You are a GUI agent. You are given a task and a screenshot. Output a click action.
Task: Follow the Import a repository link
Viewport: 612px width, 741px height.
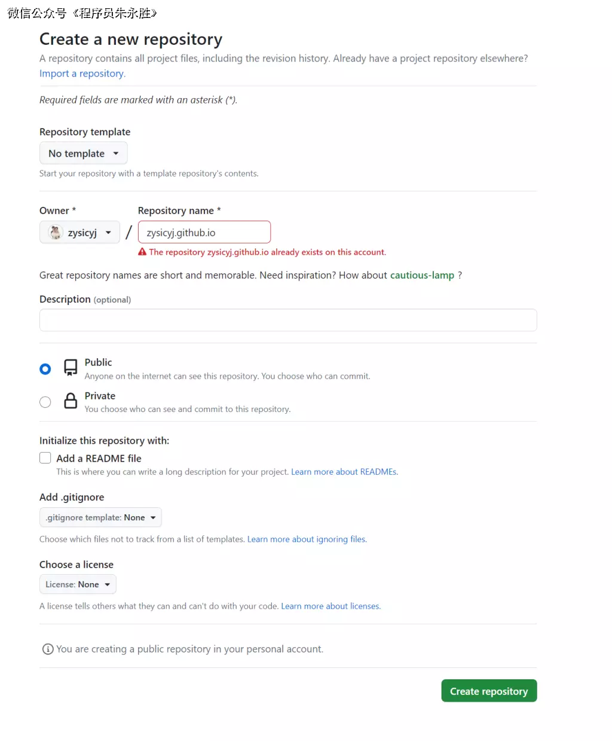pos(82,74)
